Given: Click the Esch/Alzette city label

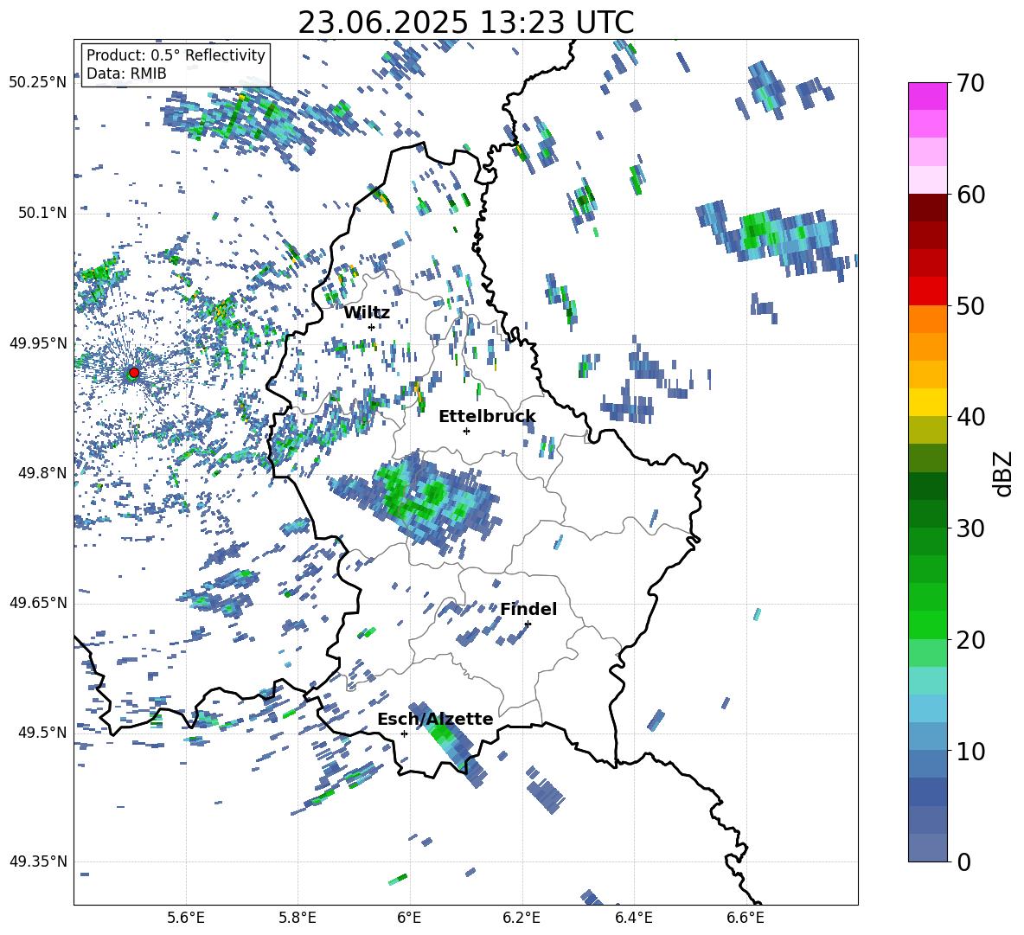Looking at the screenshot, I should coord(435,719).
